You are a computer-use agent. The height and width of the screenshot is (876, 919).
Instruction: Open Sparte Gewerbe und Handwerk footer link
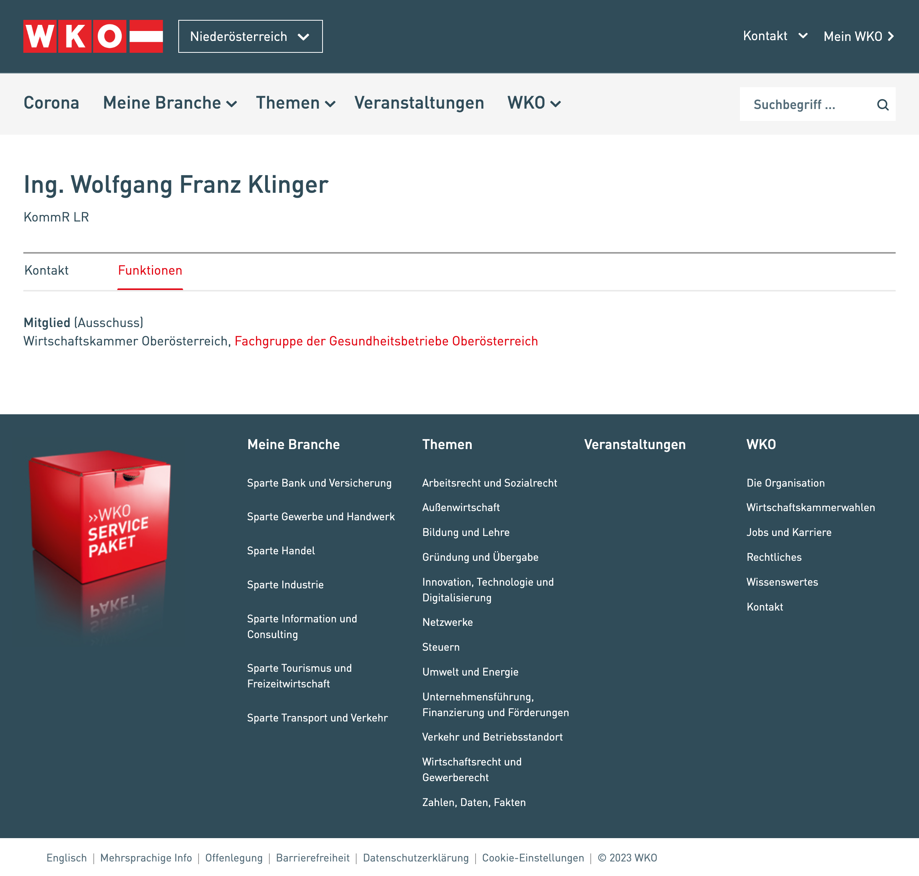click(x=321, y=516)
